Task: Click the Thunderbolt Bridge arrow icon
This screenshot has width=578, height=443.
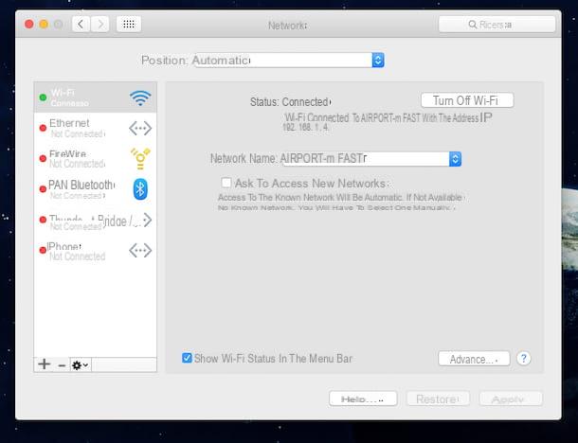Action: coord(147,220)
